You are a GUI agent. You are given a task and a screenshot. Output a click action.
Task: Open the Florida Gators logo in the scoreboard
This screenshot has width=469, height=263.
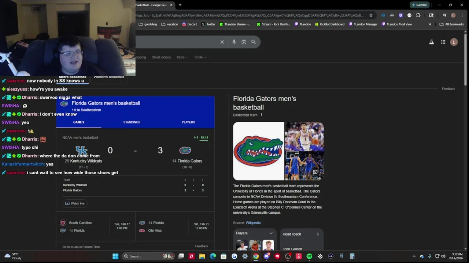(x=185, y=150)
